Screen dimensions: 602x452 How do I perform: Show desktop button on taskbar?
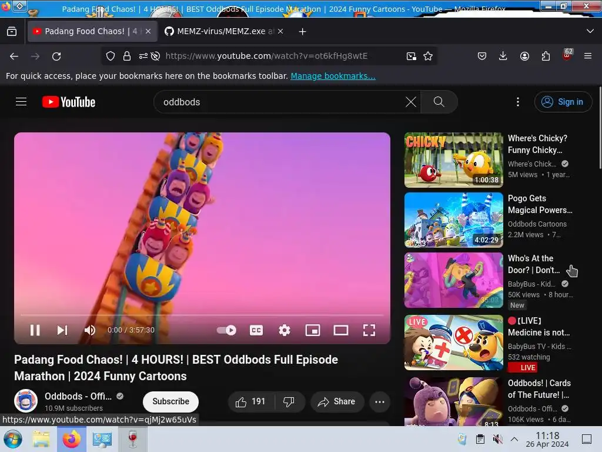587,439
